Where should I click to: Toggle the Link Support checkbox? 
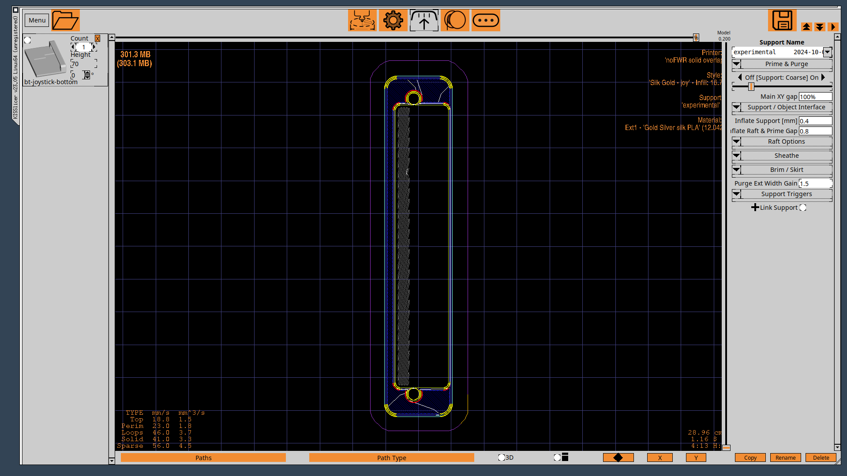coord(803,208)
